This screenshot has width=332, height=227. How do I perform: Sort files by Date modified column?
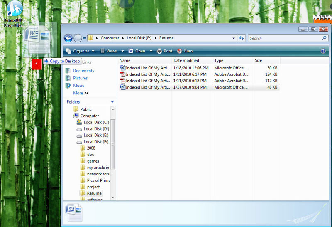coord(186,60)
